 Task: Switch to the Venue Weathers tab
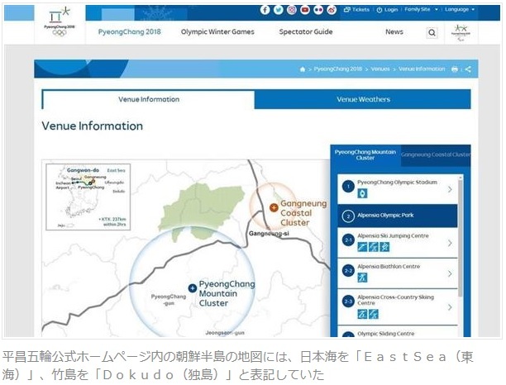[363, 99]
